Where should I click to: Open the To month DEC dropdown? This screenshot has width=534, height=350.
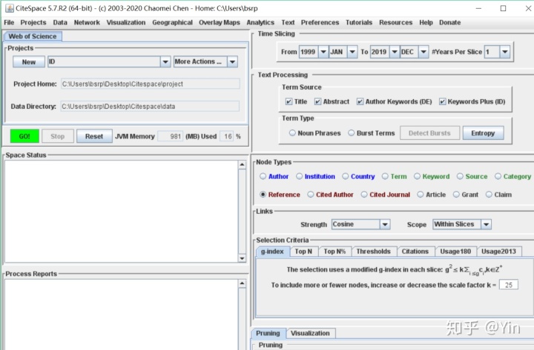423,52
